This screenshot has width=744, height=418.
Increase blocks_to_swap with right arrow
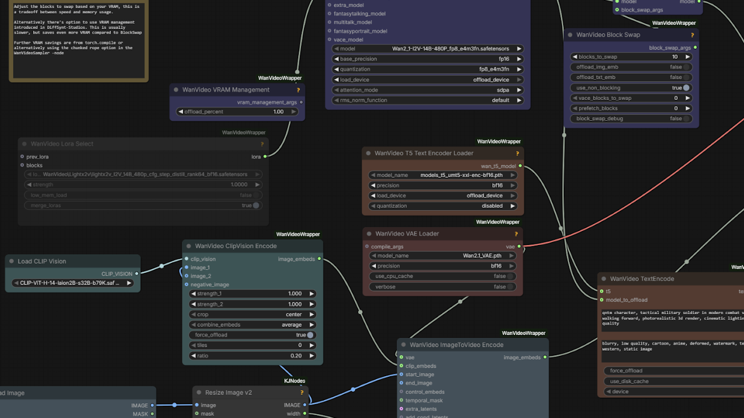pyautogui.click(x=688, y=57)
